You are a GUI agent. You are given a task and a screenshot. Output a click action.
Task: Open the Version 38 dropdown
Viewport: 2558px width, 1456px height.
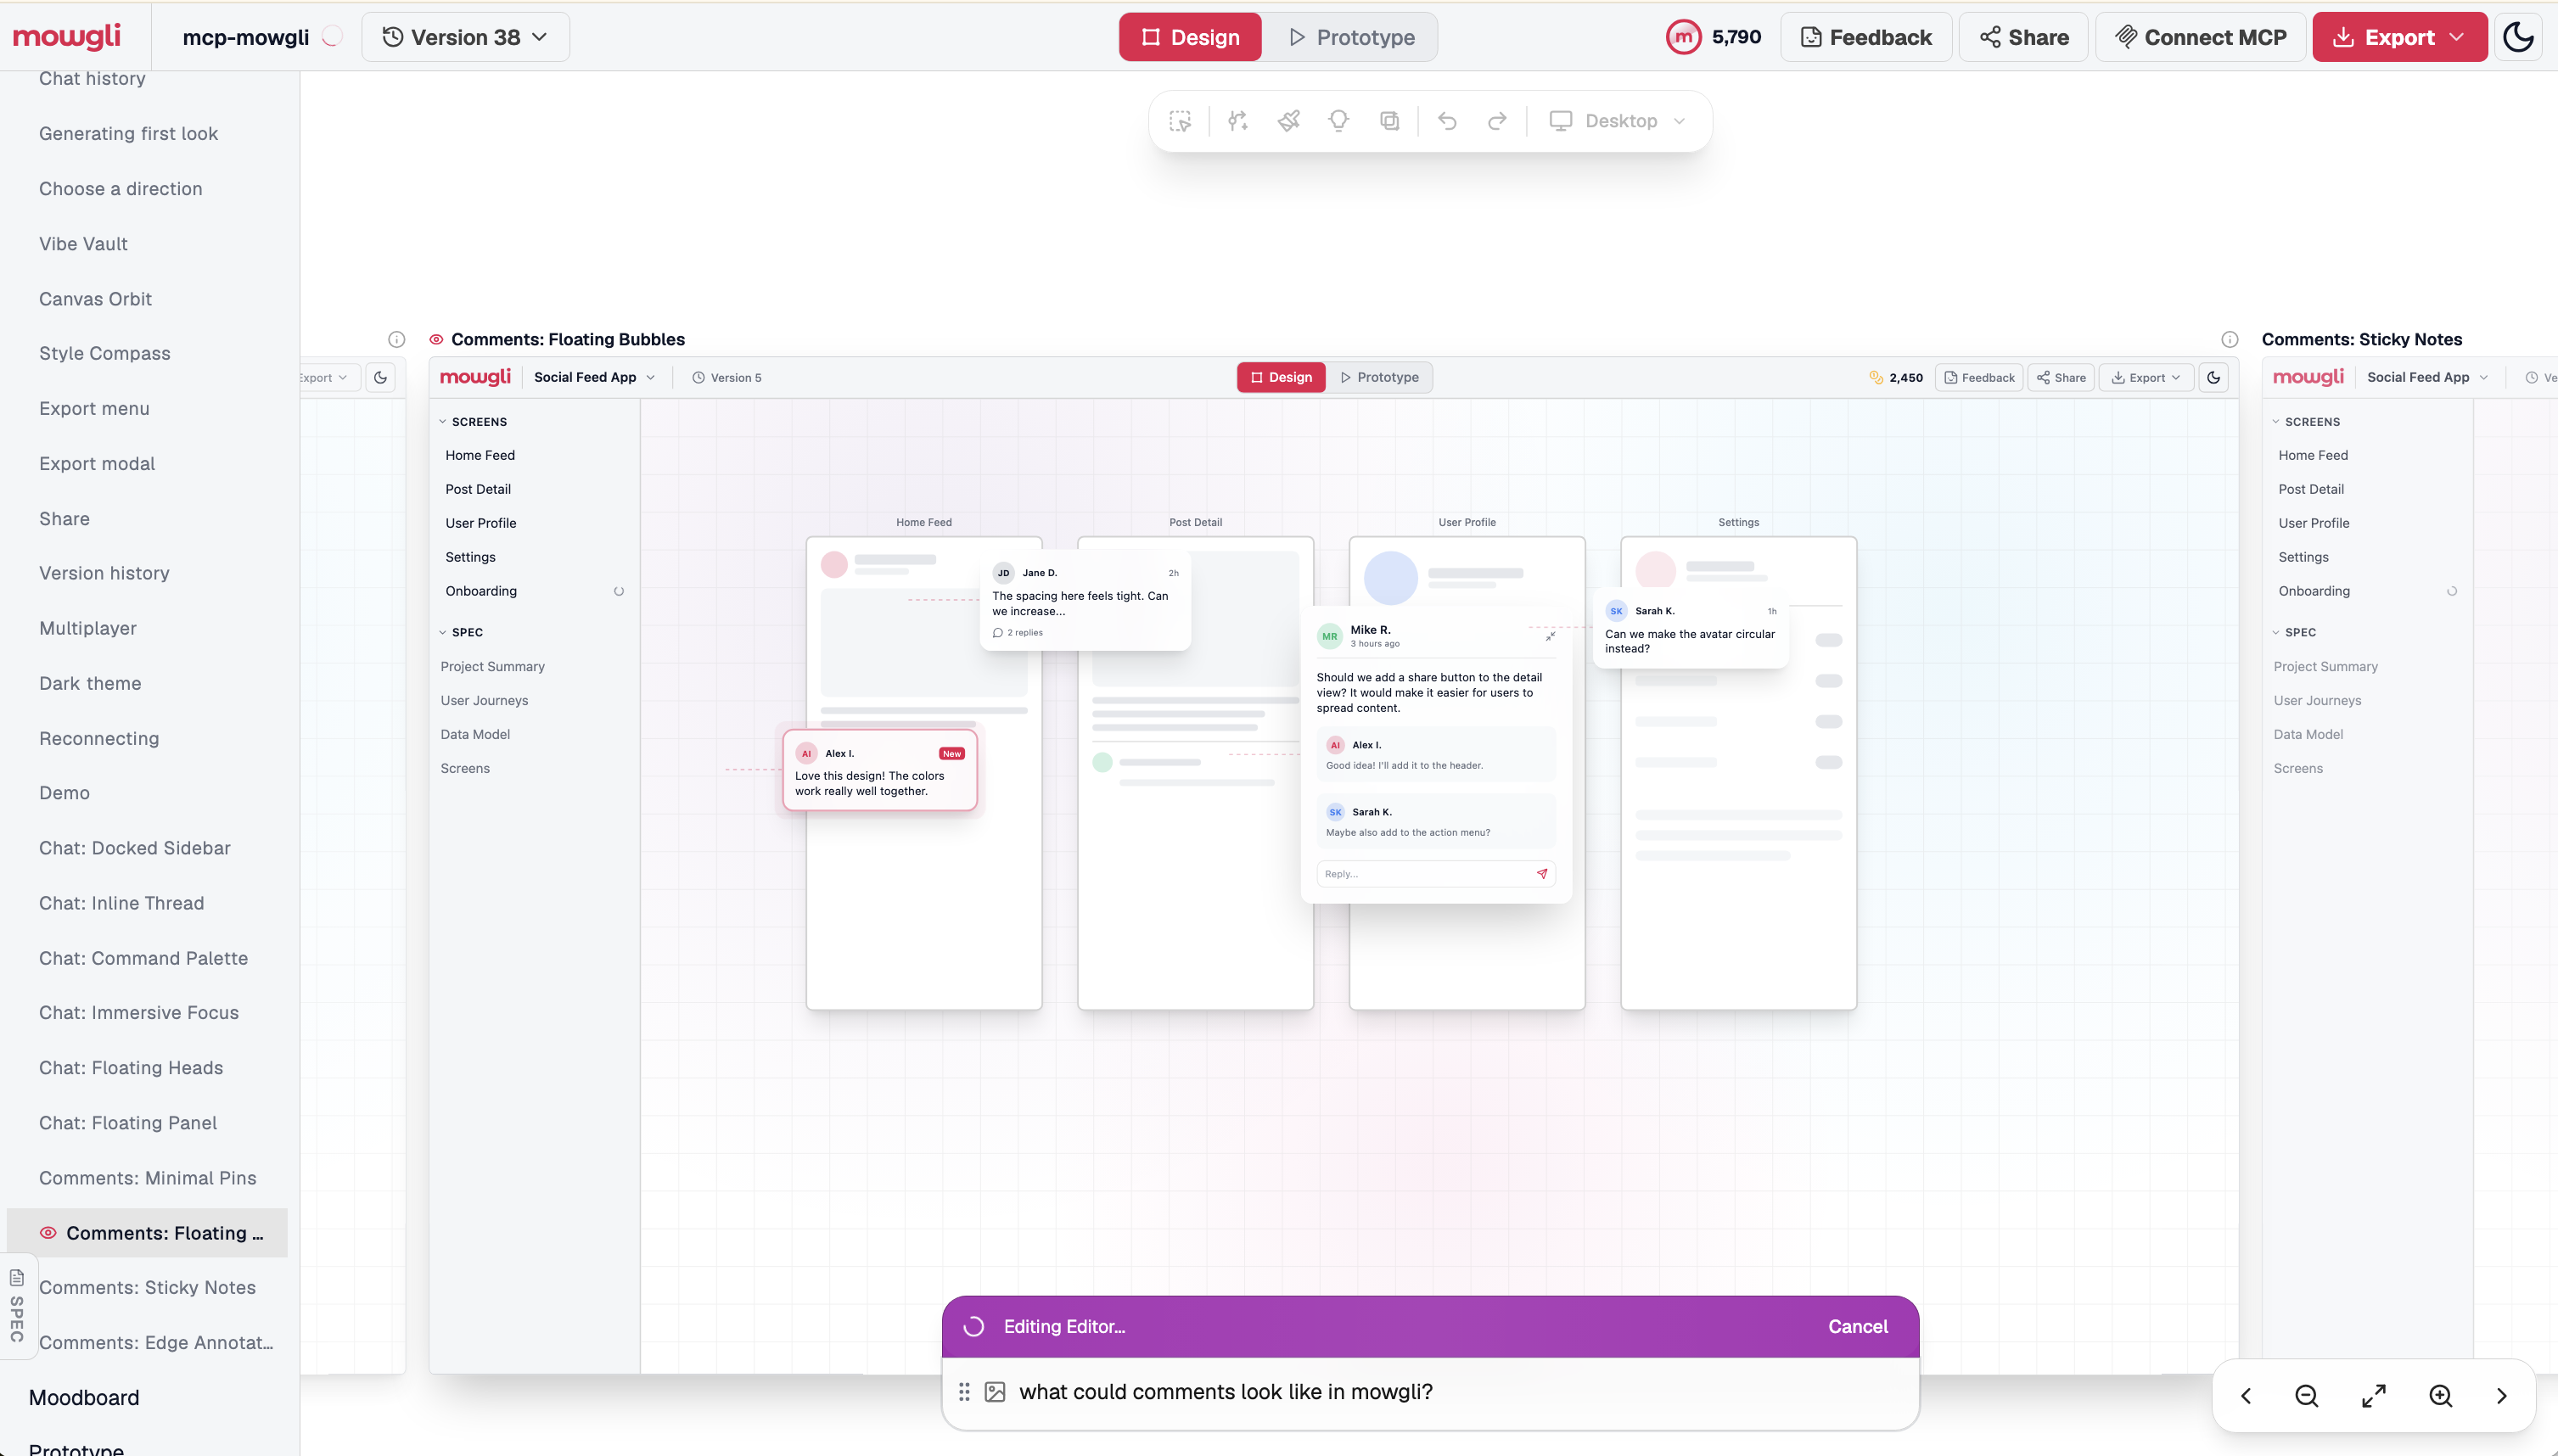click(466, 37)
